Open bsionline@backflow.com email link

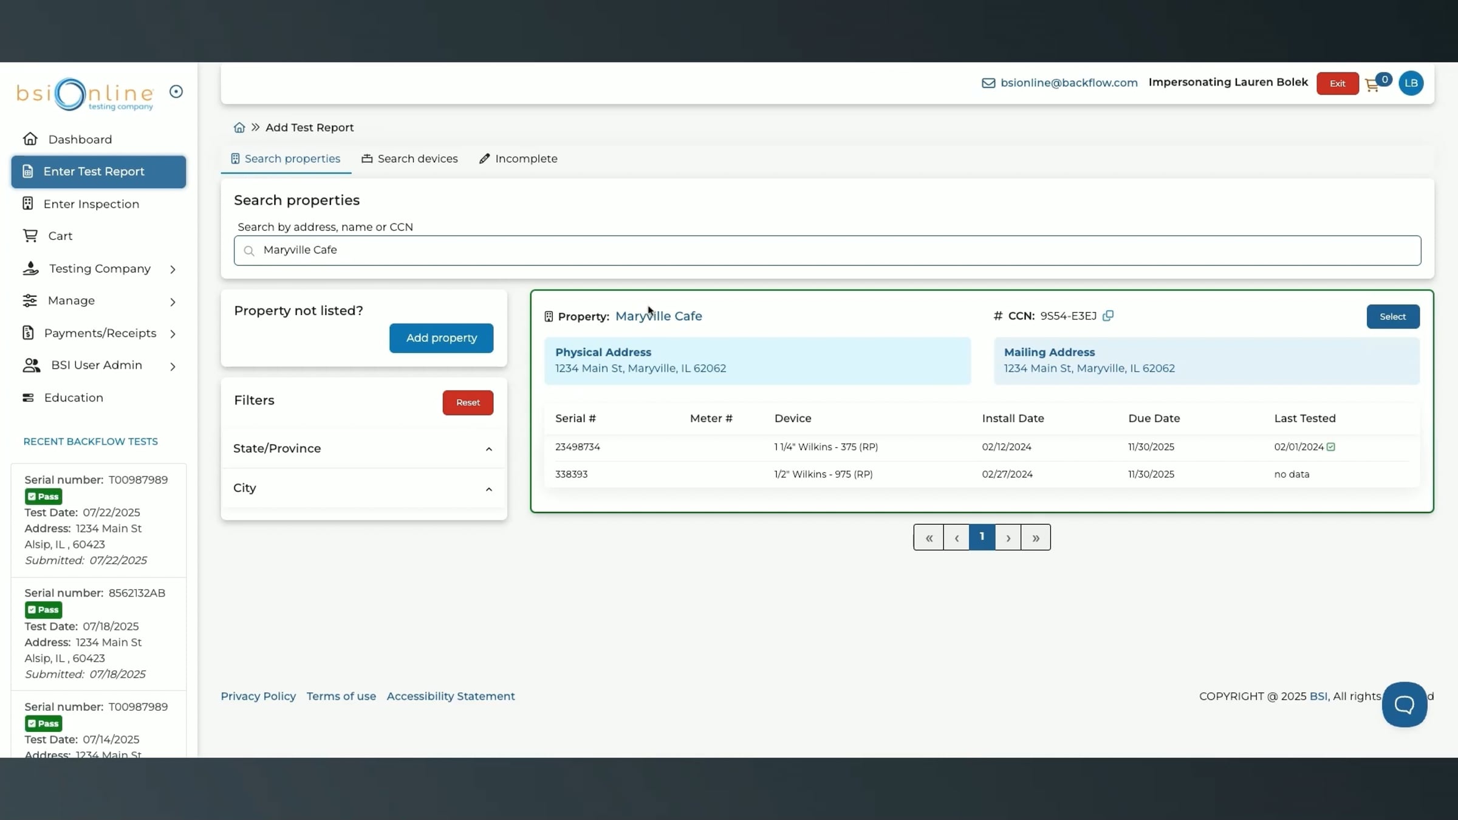[1069, 83]
